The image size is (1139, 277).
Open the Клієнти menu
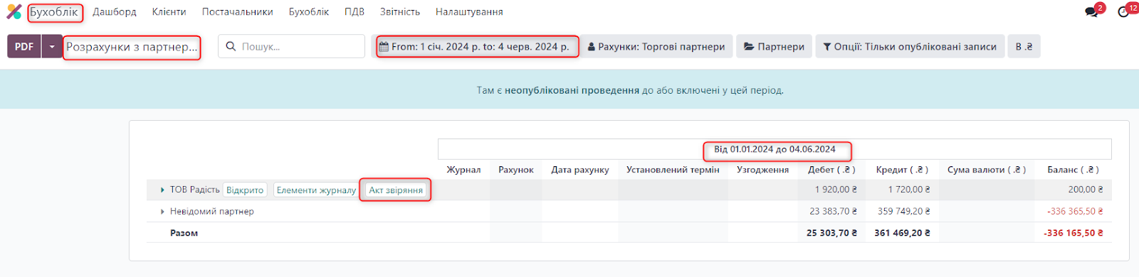(x=169, y=12)
